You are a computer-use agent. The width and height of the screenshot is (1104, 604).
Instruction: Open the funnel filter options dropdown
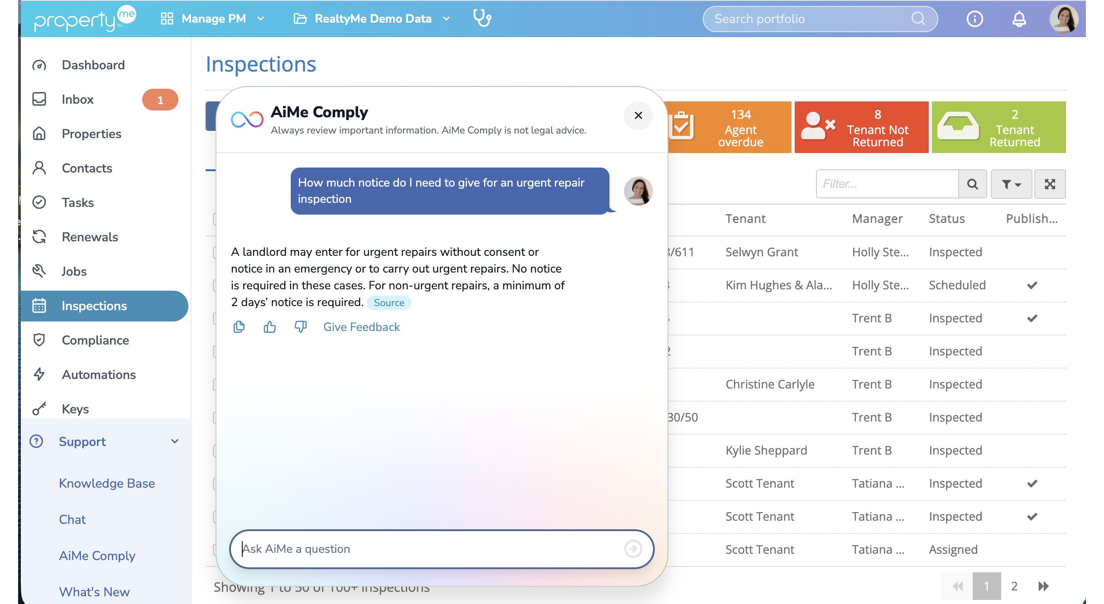(1011, 184)
